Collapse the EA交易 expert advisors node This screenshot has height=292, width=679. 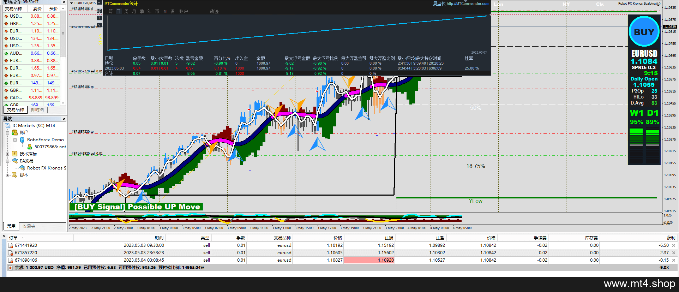click(7, 161)
